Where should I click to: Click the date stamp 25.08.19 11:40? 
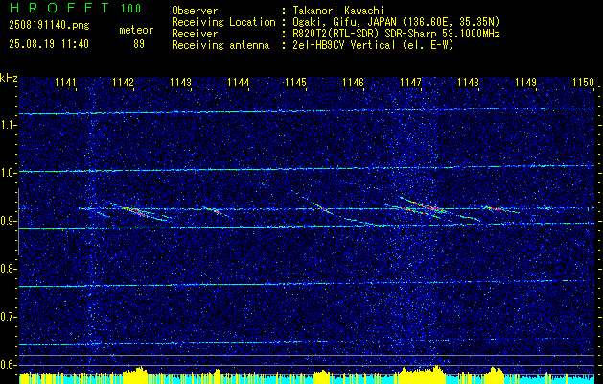point(49,44)
